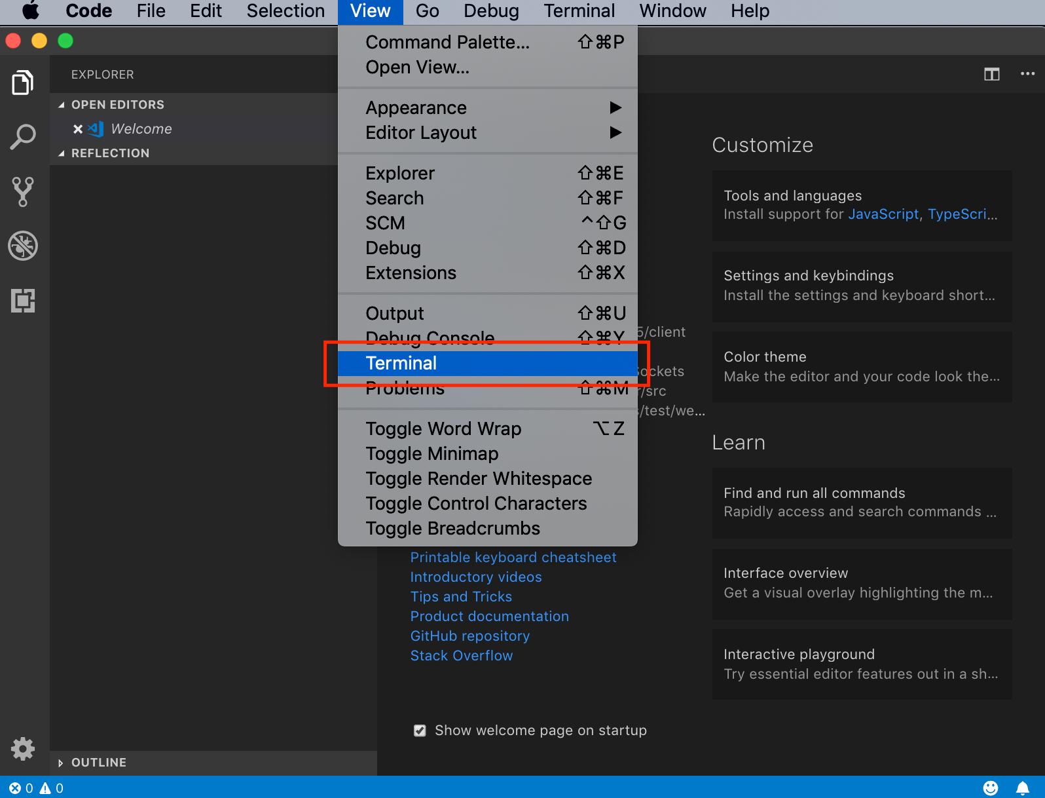The height and width of the screenshot is (798, 1045).
Task: Expand the Outline section
Action: coord(60,763)
